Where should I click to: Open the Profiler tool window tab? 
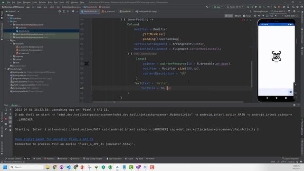[150, 159]
